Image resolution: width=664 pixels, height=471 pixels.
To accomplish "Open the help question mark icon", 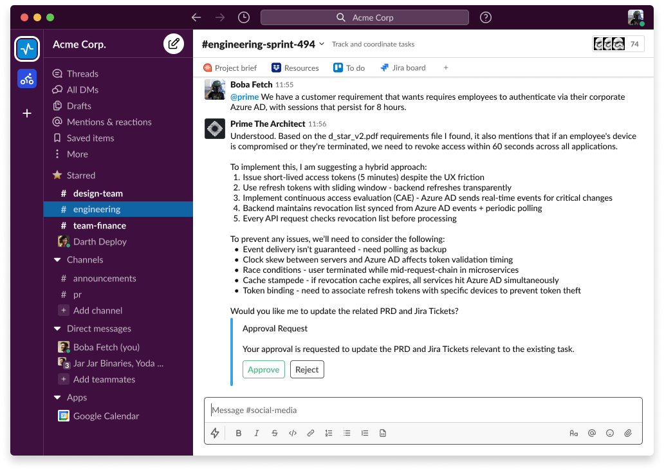I will [x=485, y=17].
